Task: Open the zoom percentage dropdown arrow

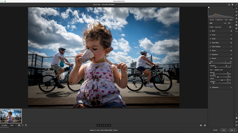Action: [16, 125]
